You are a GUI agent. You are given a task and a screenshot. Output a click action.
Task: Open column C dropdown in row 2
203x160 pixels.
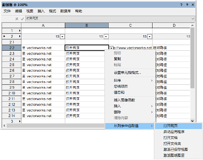point(149,37)
